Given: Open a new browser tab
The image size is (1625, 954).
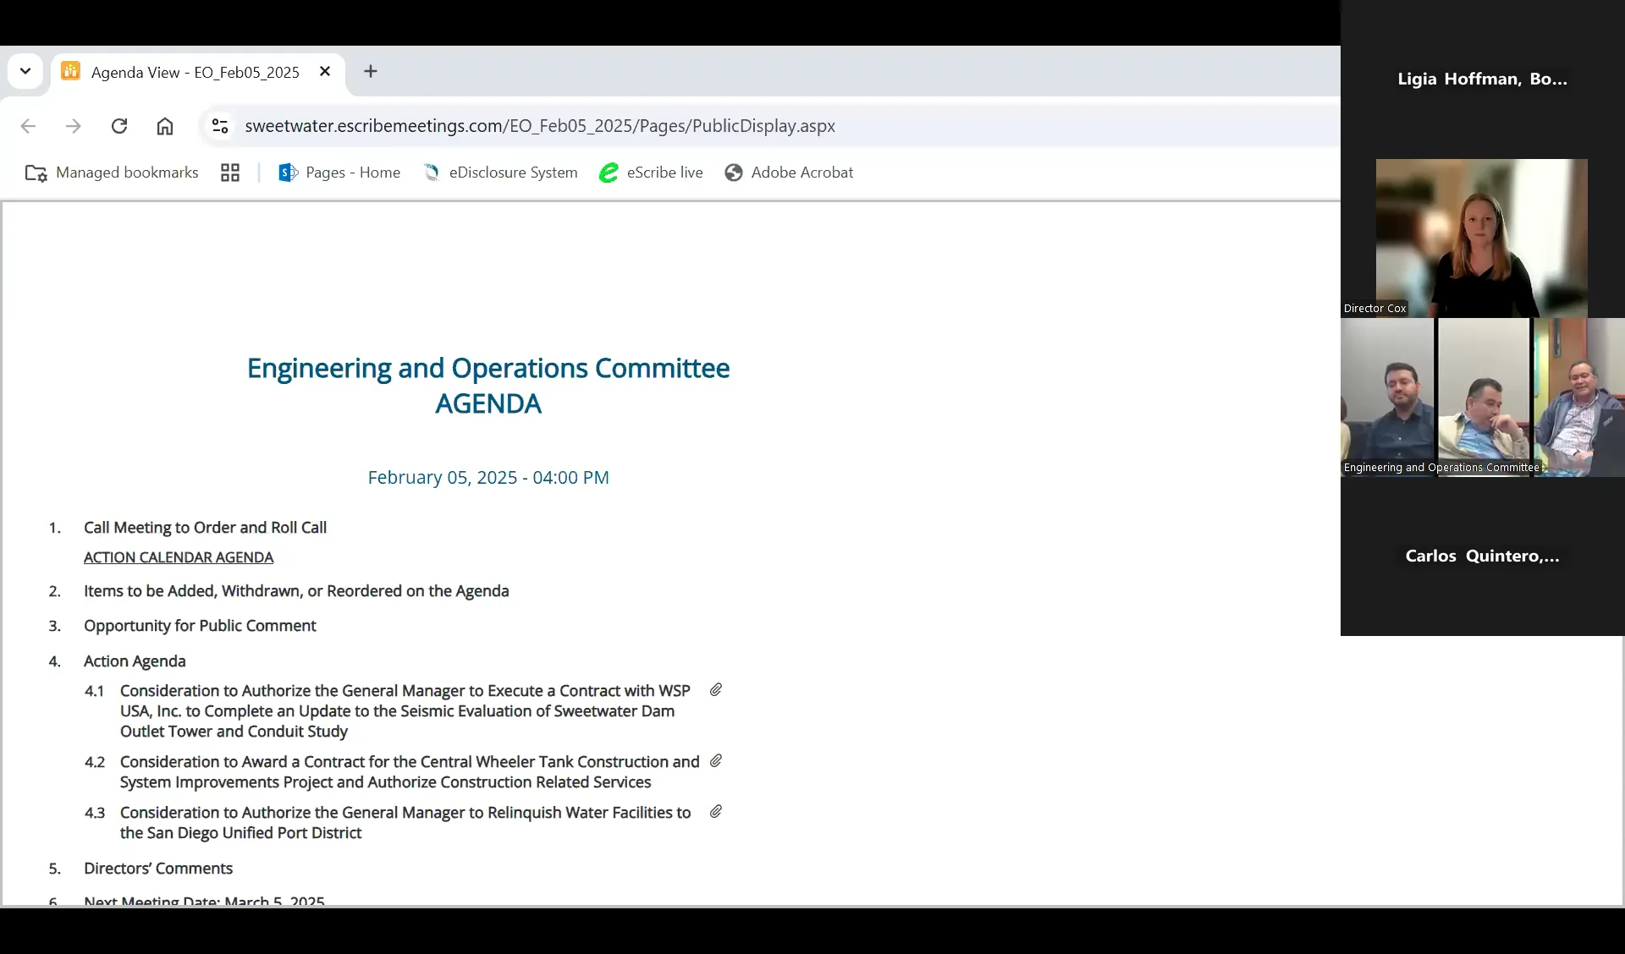Looking at the screenshot, I should pos(370,71).
